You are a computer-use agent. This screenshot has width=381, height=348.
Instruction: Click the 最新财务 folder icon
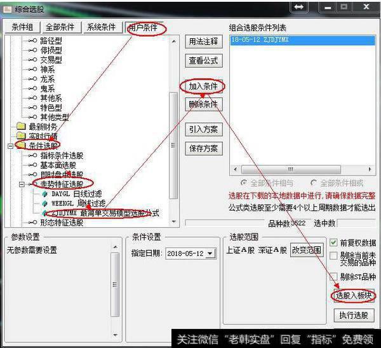point(21,126)
